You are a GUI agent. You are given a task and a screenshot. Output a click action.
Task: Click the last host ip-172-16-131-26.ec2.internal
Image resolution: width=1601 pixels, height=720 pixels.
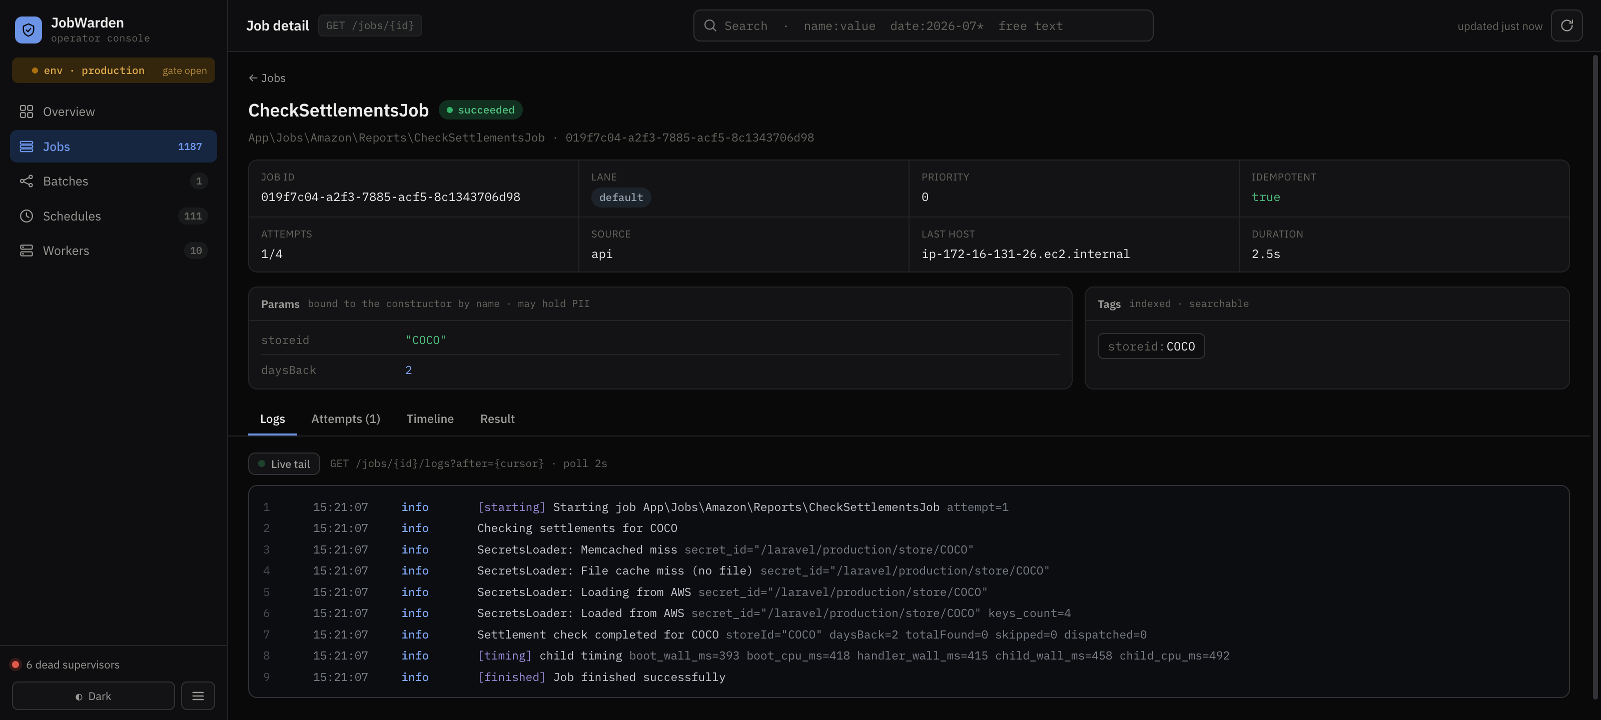1026,254
